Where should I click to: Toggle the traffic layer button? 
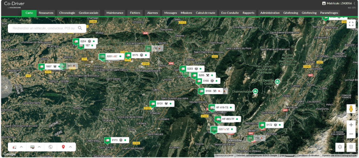351,147
